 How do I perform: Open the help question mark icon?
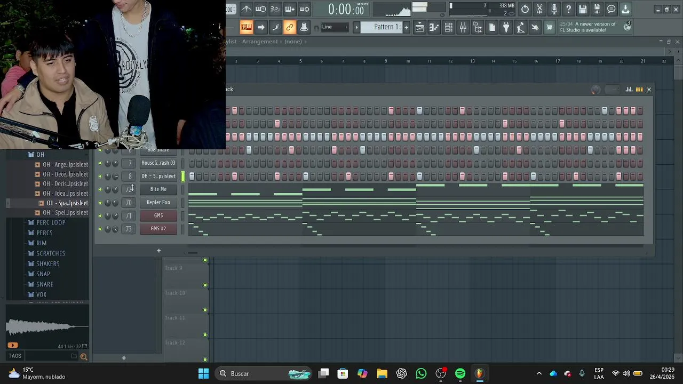tap(568, 9)
